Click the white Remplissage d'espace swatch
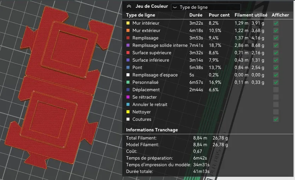 tap(128, 75)
